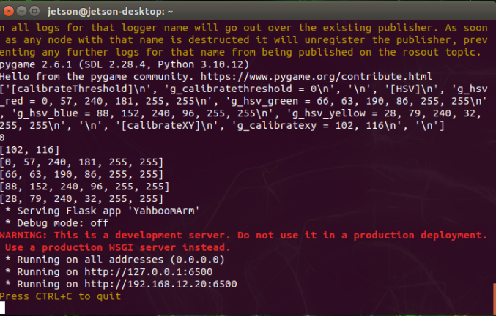The height and width of the screenshot is (316, 496).
Task: Click the "Debug mode: off" line
Action: 59,224
